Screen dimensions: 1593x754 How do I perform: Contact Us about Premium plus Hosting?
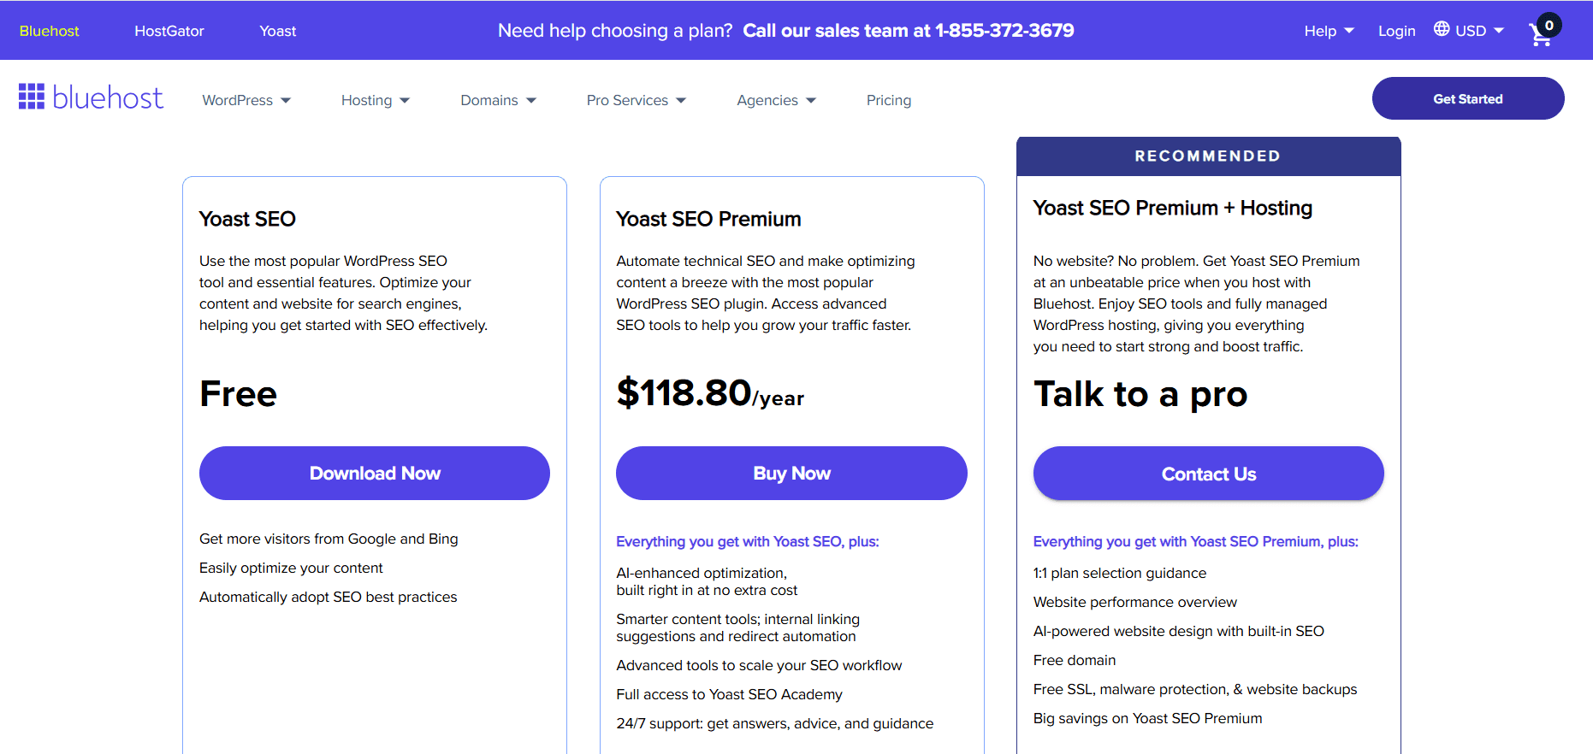click(x=1208, y=473)
